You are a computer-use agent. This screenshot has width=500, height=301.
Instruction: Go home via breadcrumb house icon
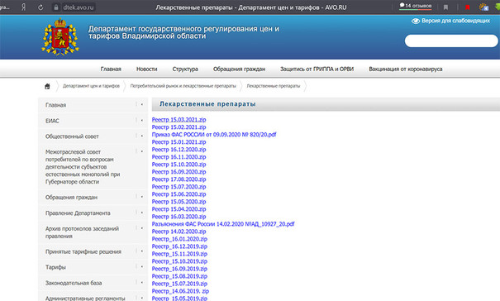47,86
